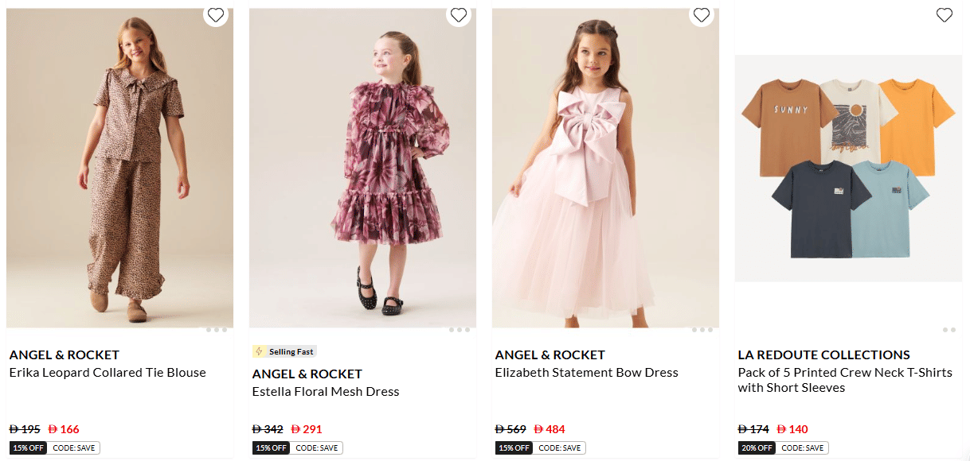The height and width of the screenshot is (461, 970).
Task: Add Elizabeth Statement Bow Dress to wishlist
Action: pyautogui.click(x=701, y=15)
